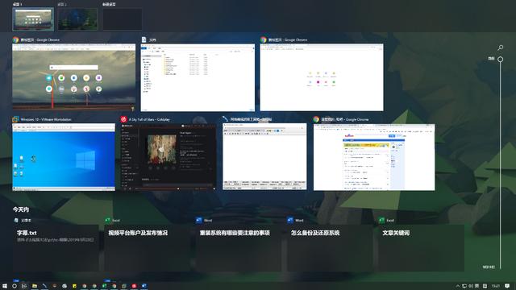Viewport: 516px width, 290px height.
Task: Click the VMware Workstation window title icon
Action: tap(15, 119)
